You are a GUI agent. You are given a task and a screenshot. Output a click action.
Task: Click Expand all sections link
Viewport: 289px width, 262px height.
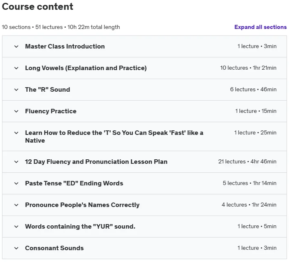tap(261, 27)
